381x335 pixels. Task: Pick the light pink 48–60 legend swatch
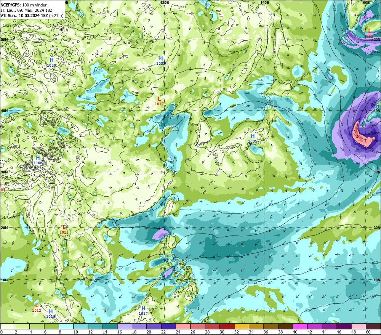coord(359,326)
